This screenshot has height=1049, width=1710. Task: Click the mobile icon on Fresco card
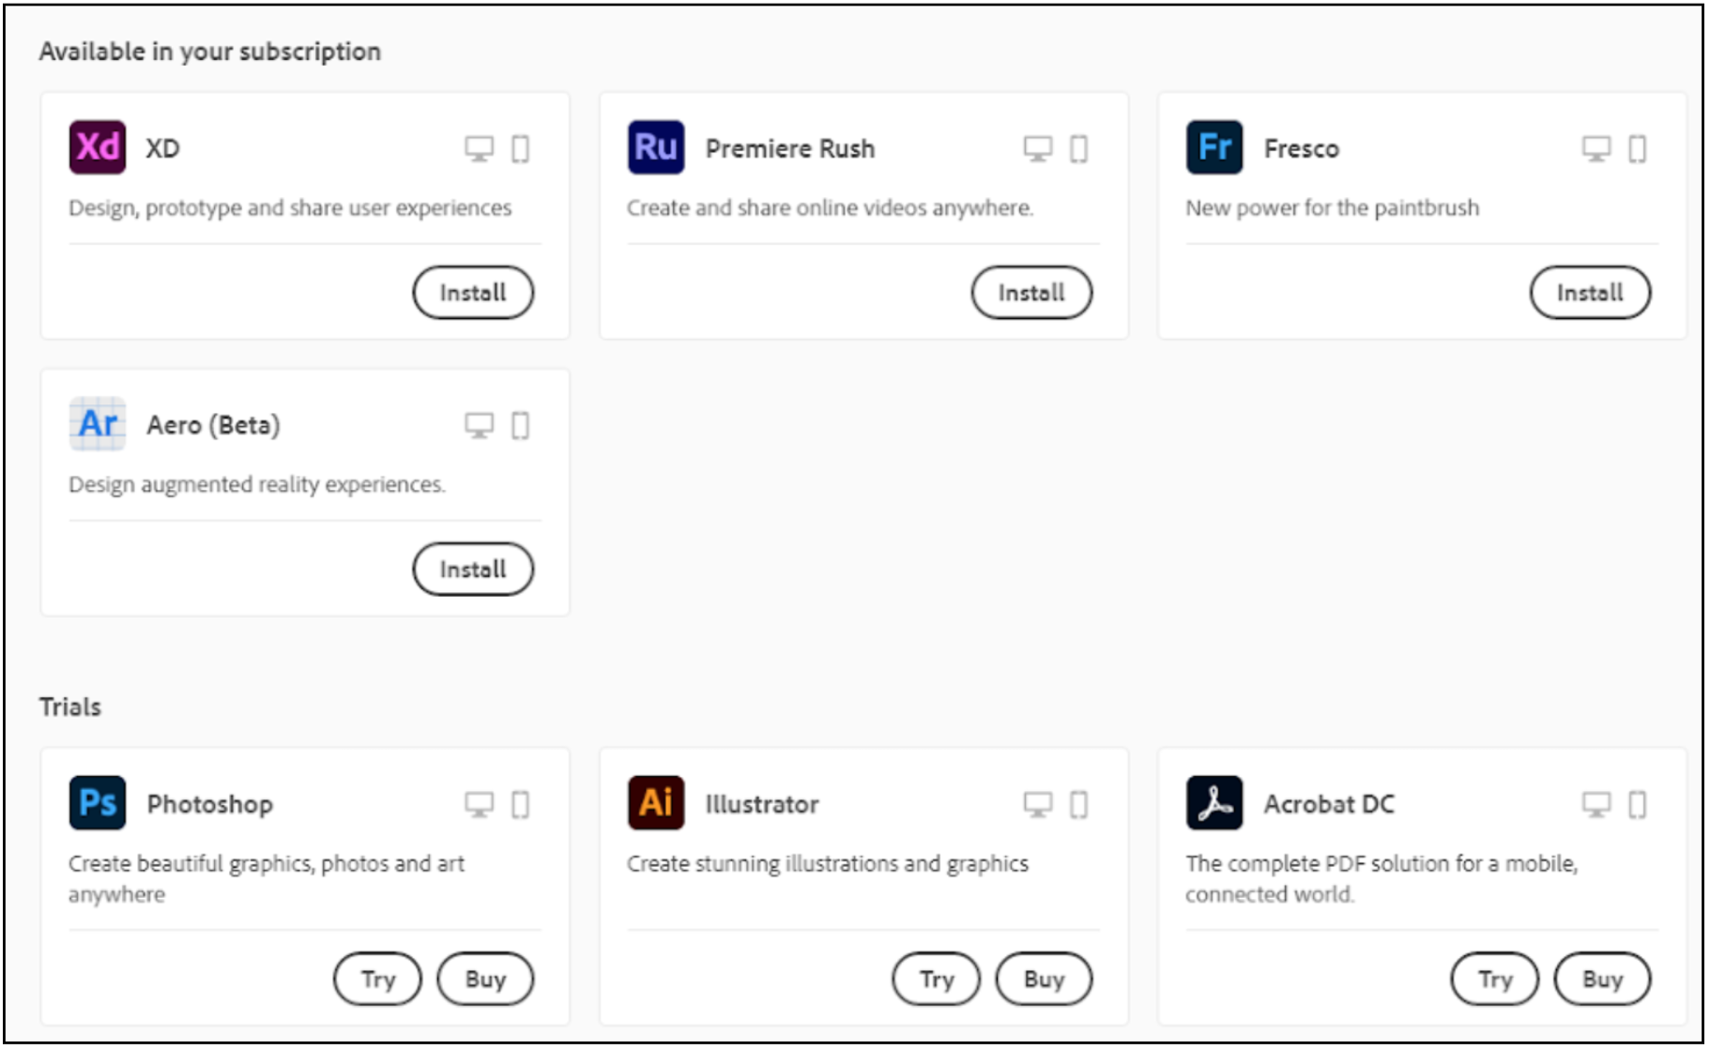coord(1637,148)
